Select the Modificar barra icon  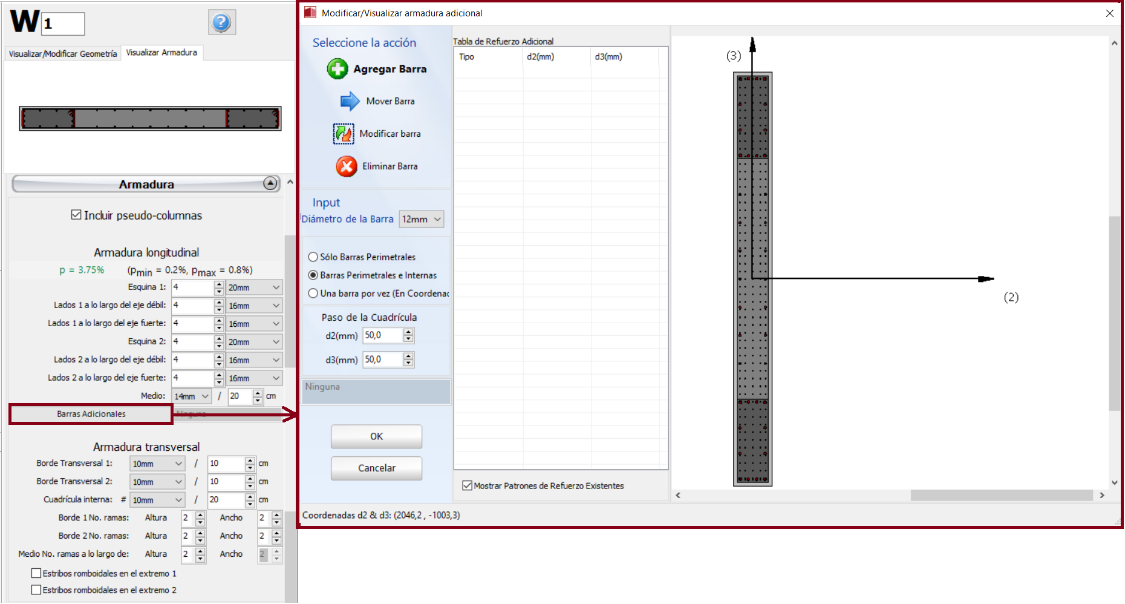344,134
